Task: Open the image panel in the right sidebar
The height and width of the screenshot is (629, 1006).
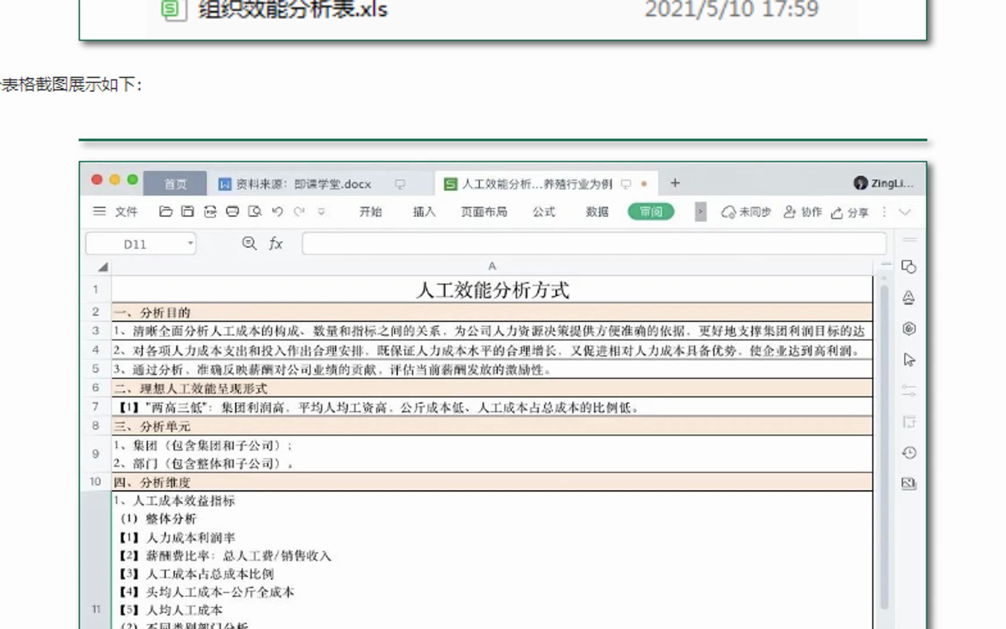Action: click(x=909, y=483)
